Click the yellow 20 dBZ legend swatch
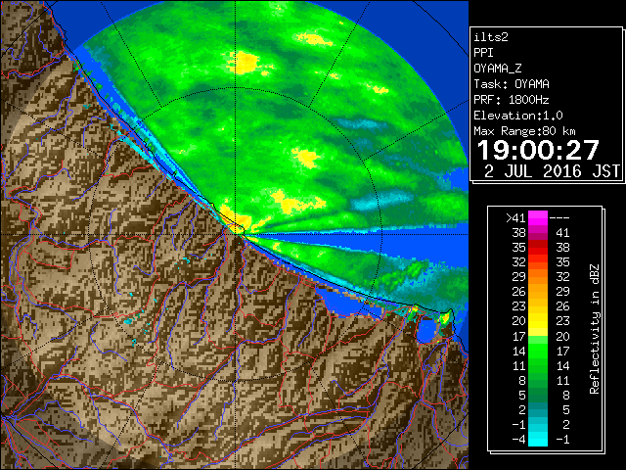Image resolution: width=626 pixels, height=470 pixels. [538, 321]
